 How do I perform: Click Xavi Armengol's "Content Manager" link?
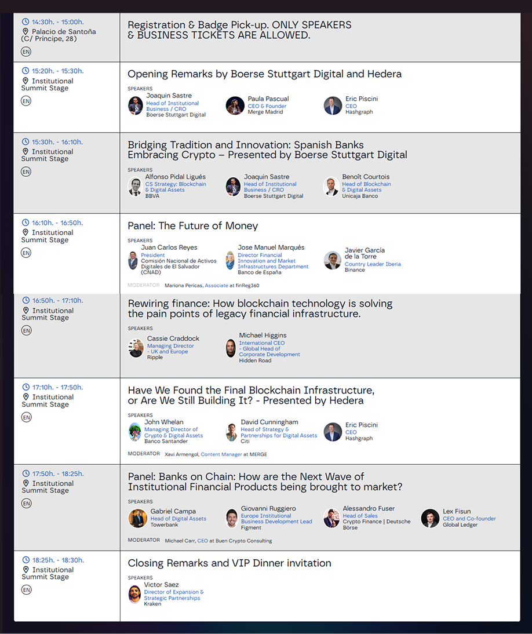[x=221, y=454]
